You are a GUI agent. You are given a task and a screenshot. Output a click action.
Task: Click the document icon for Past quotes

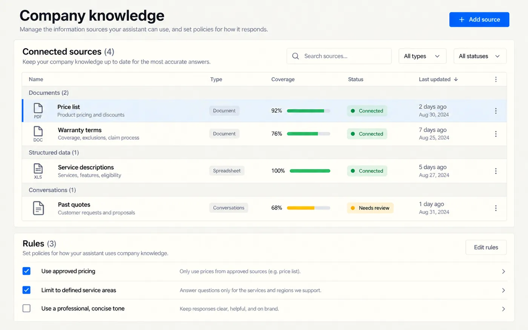pos(38,208)
